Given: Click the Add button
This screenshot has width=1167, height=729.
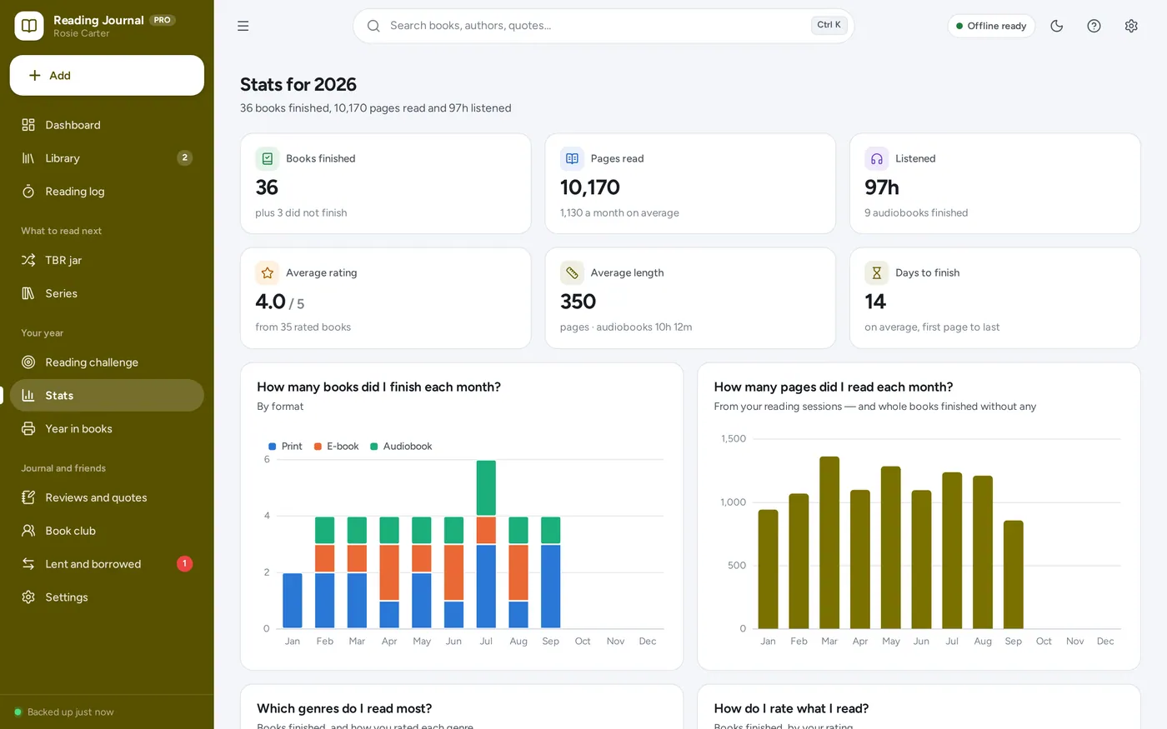Looking at the screenshot, I should pyautogui.click(x=107, y=76).
